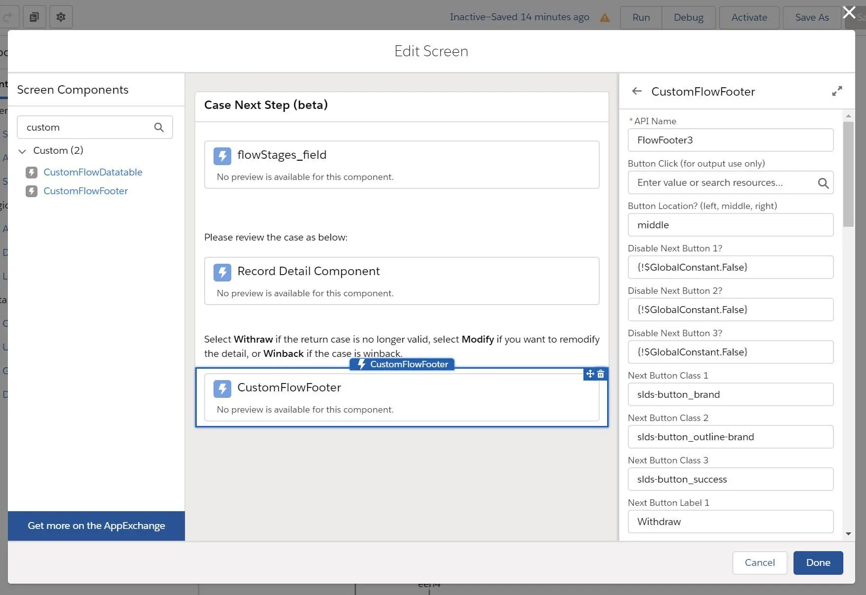Click the properties panel scrollbar thumb
866x595 pixels.
coord(848,174)
